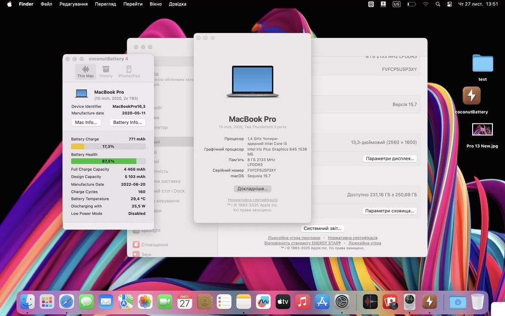Screen dimensions: 505x316
Task: Open the Ліцензійна угода програми link
Action: pyautogui.click(x=294, y=238)
